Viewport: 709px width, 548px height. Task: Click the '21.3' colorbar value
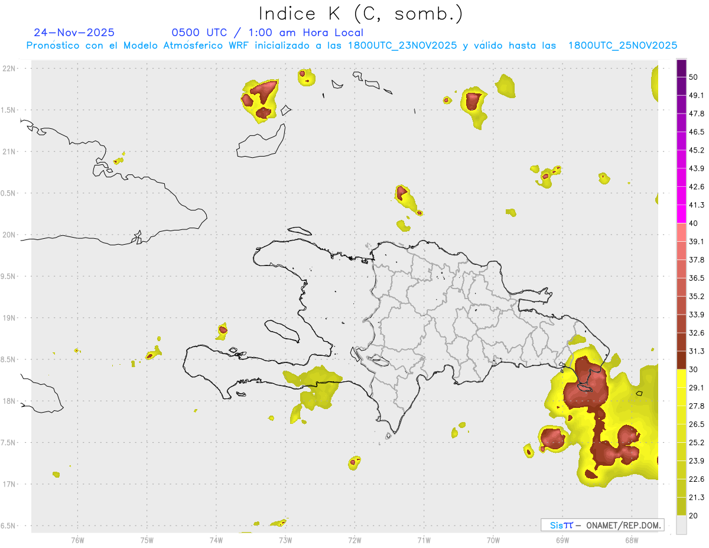click(697, 497)
